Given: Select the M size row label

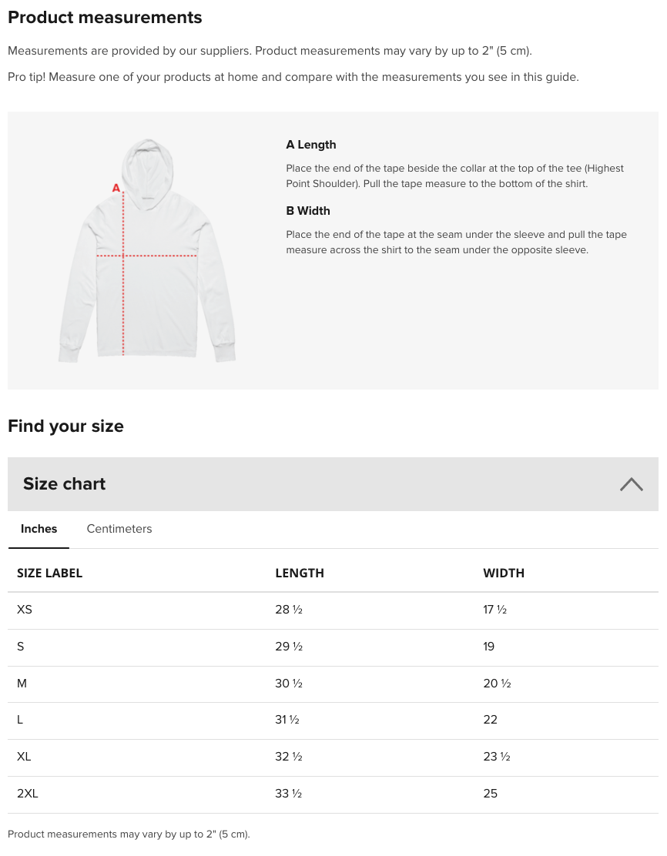Looking at the screenshot, I should tap(22, 684).
